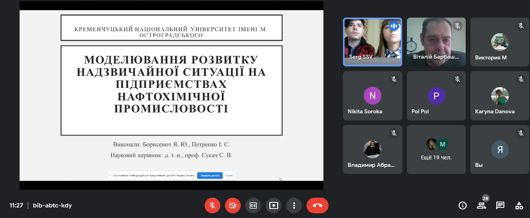Click Виктория М participant tile
530x218 pixels.
[500, 42]
